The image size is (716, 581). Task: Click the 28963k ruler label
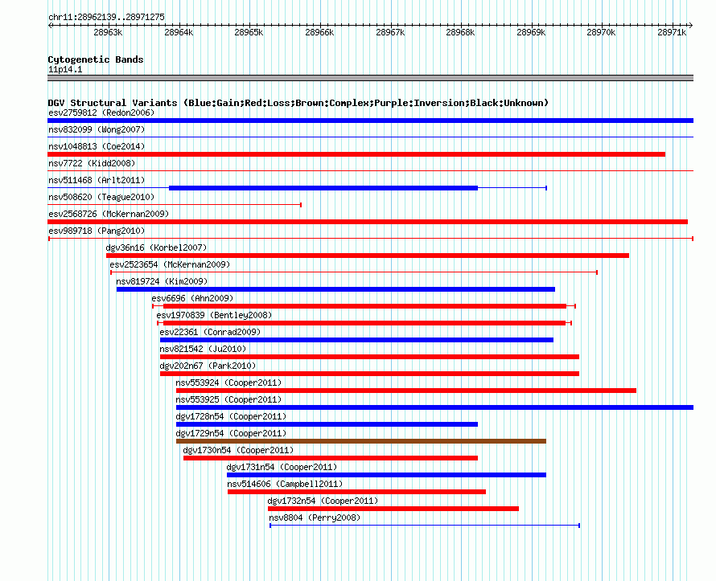pos(108,32)
